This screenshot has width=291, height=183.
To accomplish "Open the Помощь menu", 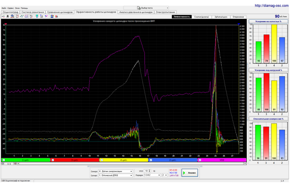I will pos(24,8).
